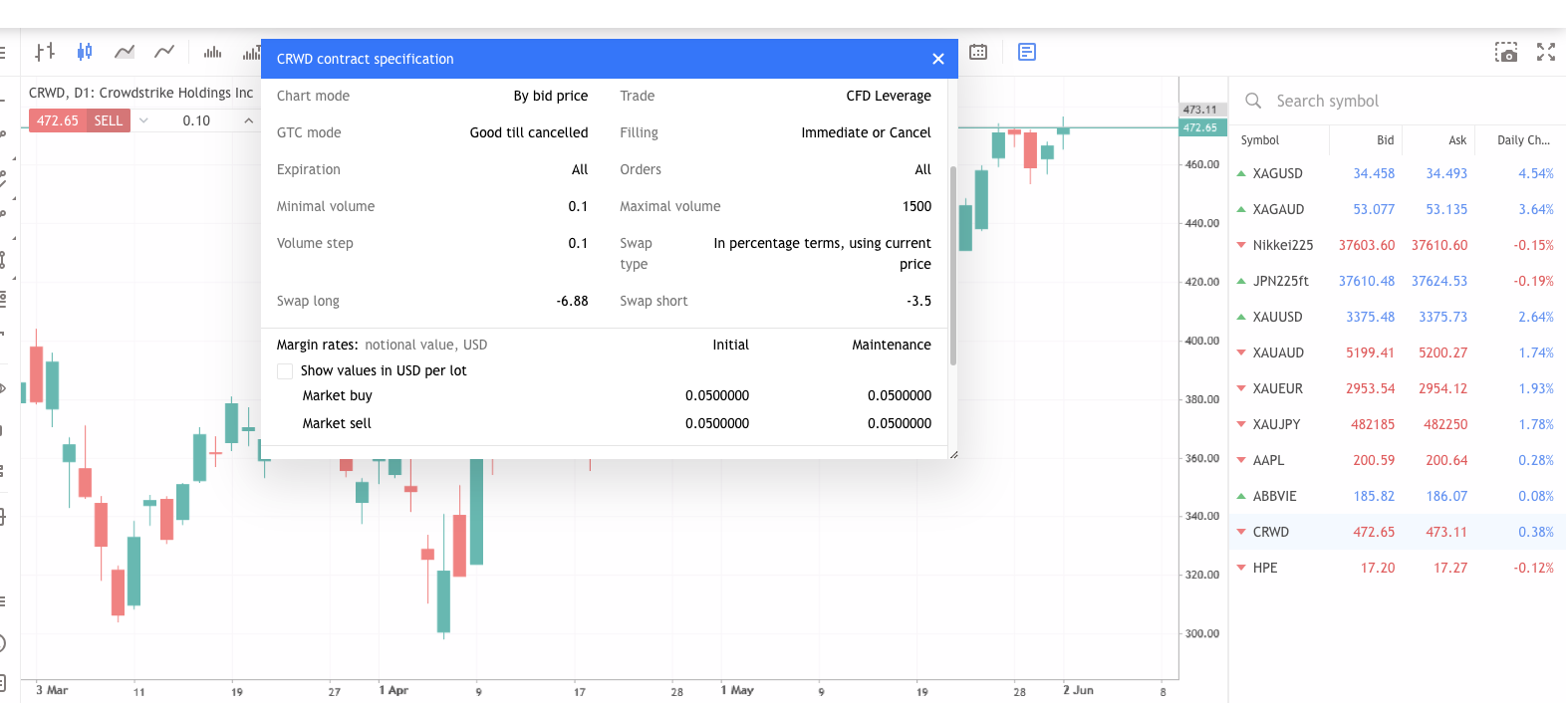Click the 2 Jun date axis label
This screenshot has height=706, width=1566.
pyautogui.click(x=1078, y=690)
